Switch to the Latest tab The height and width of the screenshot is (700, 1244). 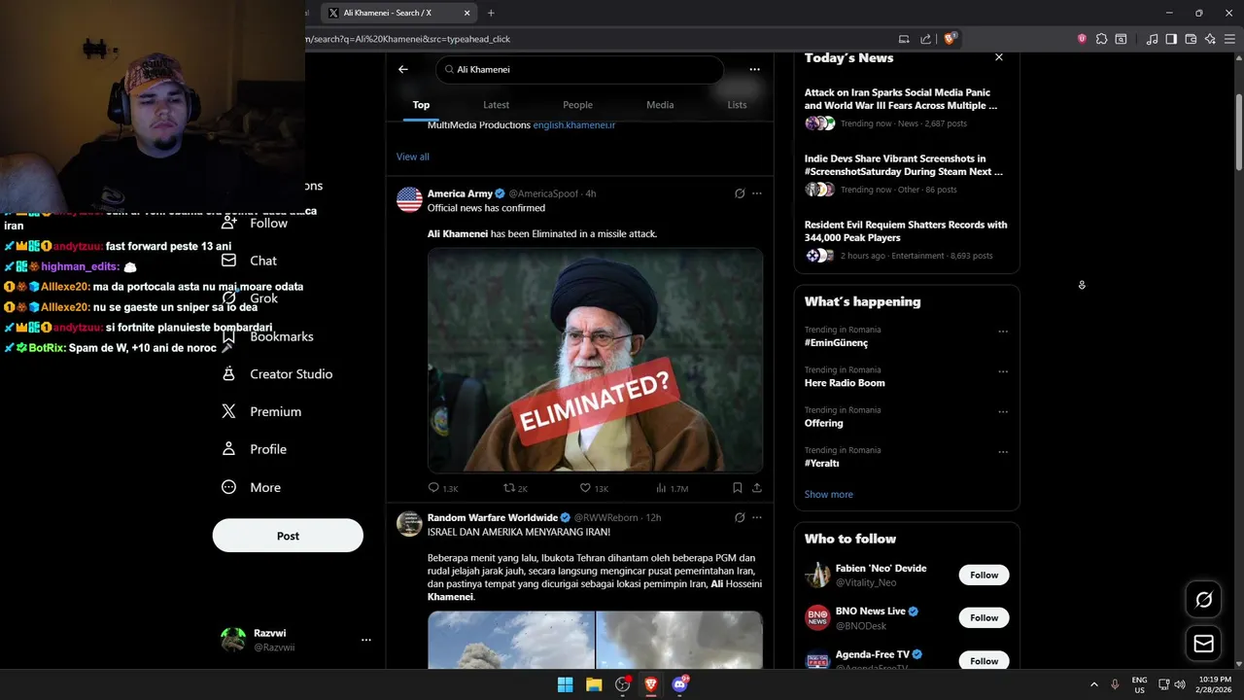coord(496,105)
